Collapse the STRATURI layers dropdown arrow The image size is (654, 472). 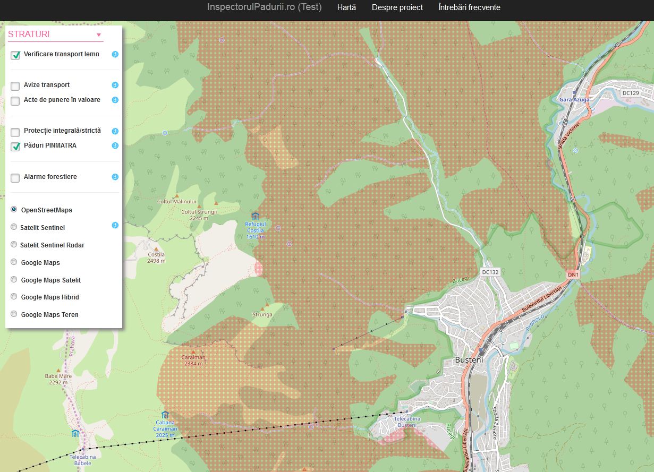point(98,35)
